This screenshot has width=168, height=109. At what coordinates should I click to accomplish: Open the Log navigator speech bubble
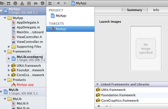coord(43,3)
